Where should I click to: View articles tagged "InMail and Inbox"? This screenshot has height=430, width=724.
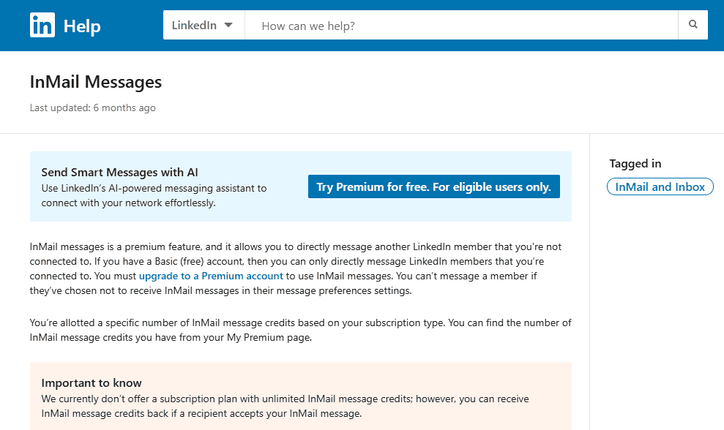click(x=660, y=186)
